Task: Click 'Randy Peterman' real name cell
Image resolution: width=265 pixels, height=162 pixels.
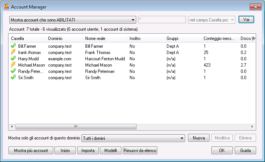Action: point(100,71)
